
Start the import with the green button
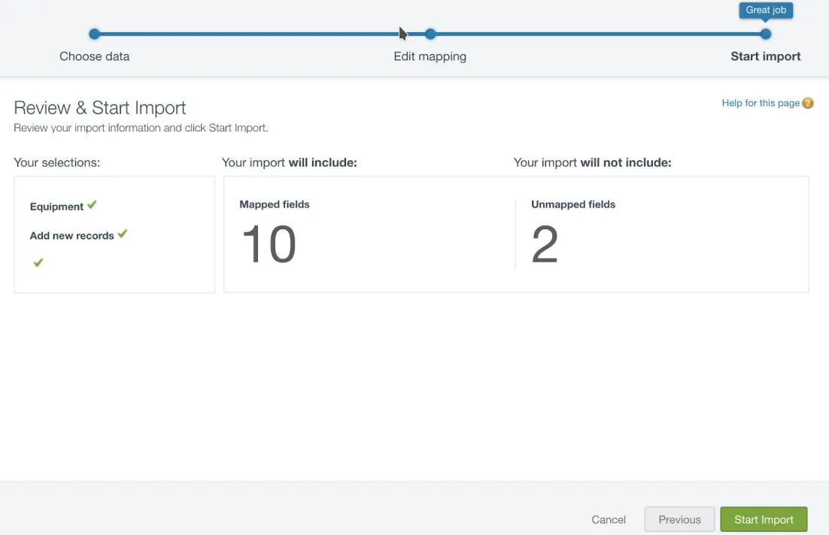coord(764,519)
